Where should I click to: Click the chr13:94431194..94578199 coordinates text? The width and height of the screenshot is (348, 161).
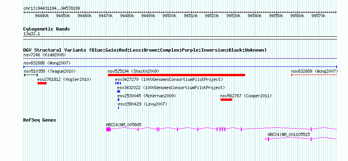[x=52, y=9]
